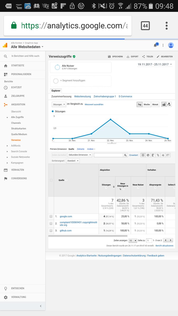Click the Startseite home icon

pyautogui.click(x=6, y=66)
